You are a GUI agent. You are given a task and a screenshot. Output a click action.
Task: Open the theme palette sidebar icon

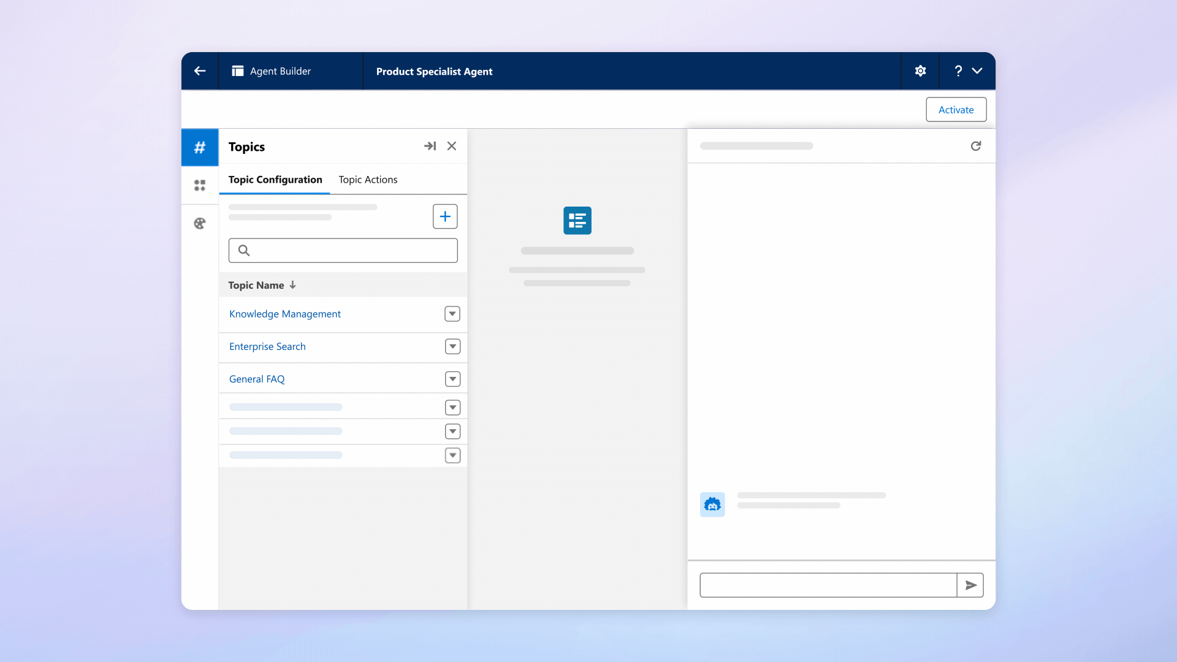tap(200, 224)
